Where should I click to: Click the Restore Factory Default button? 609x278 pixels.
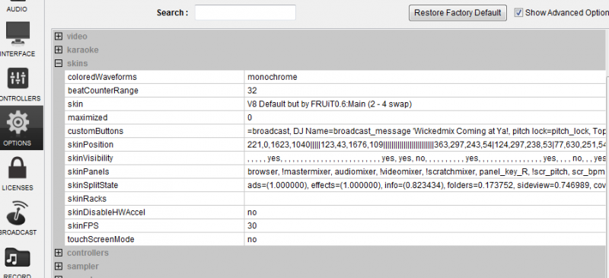point(458,13)
